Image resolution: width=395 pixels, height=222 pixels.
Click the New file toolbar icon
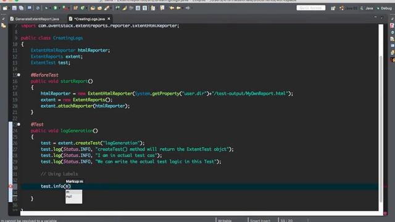tap(5, 8)
